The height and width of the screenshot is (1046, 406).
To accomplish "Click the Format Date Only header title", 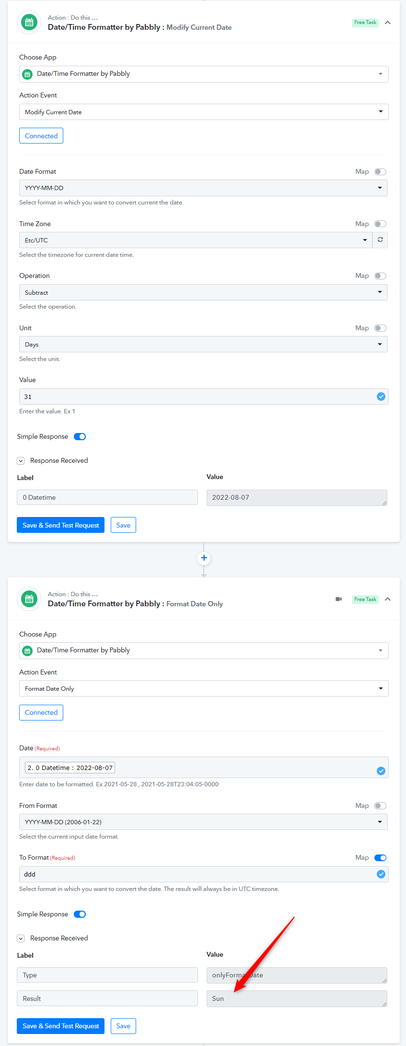I will 135,604.
